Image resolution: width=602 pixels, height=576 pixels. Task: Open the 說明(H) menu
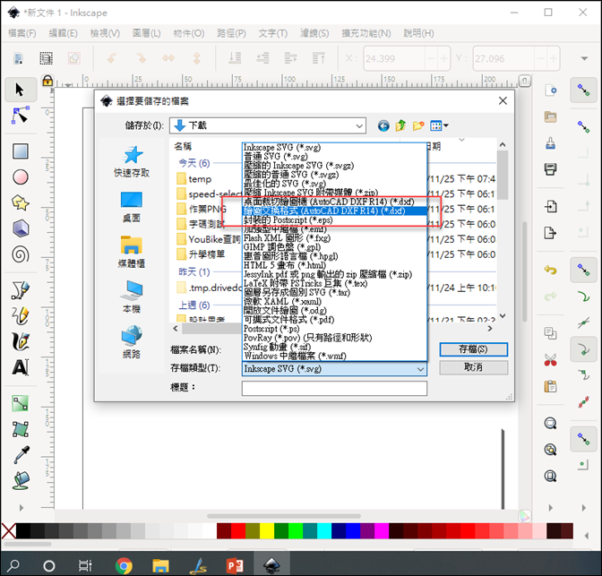tap(418, 33)
